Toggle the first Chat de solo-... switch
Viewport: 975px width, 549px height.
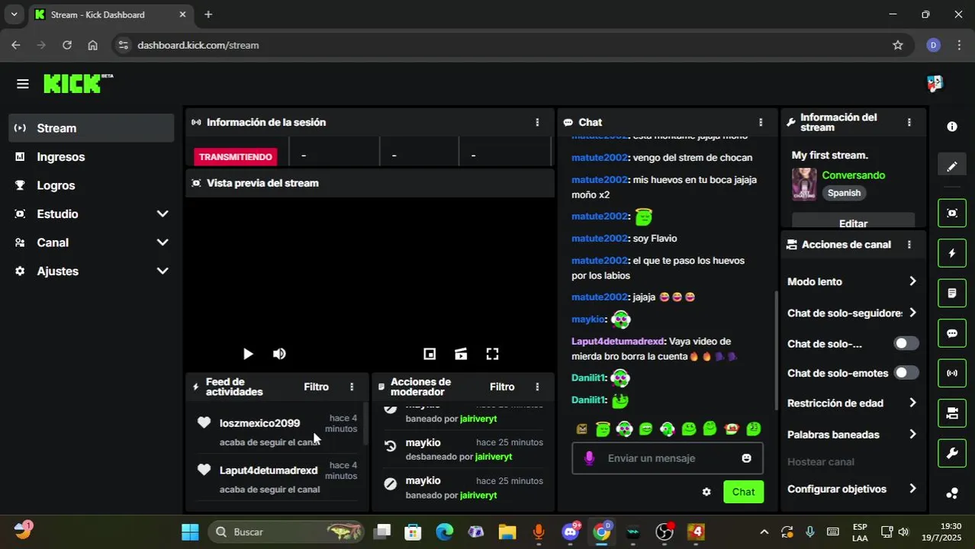(906, 343)
